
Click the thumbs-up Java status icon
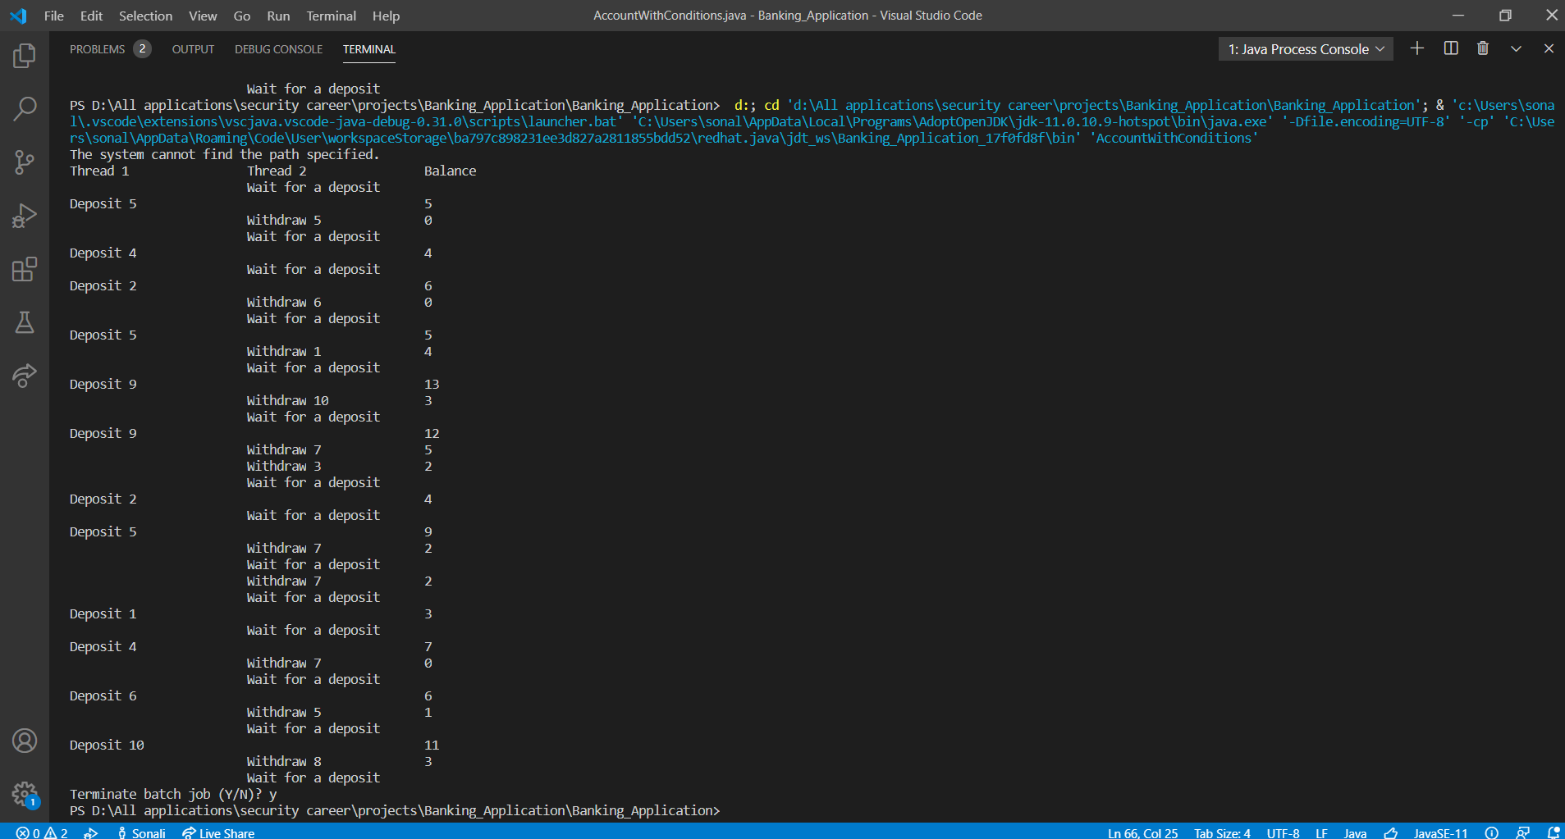(x=1391, y=832)
